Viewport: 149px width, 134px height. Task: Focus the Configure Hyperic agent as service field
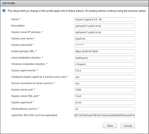[x=105, y=77]
